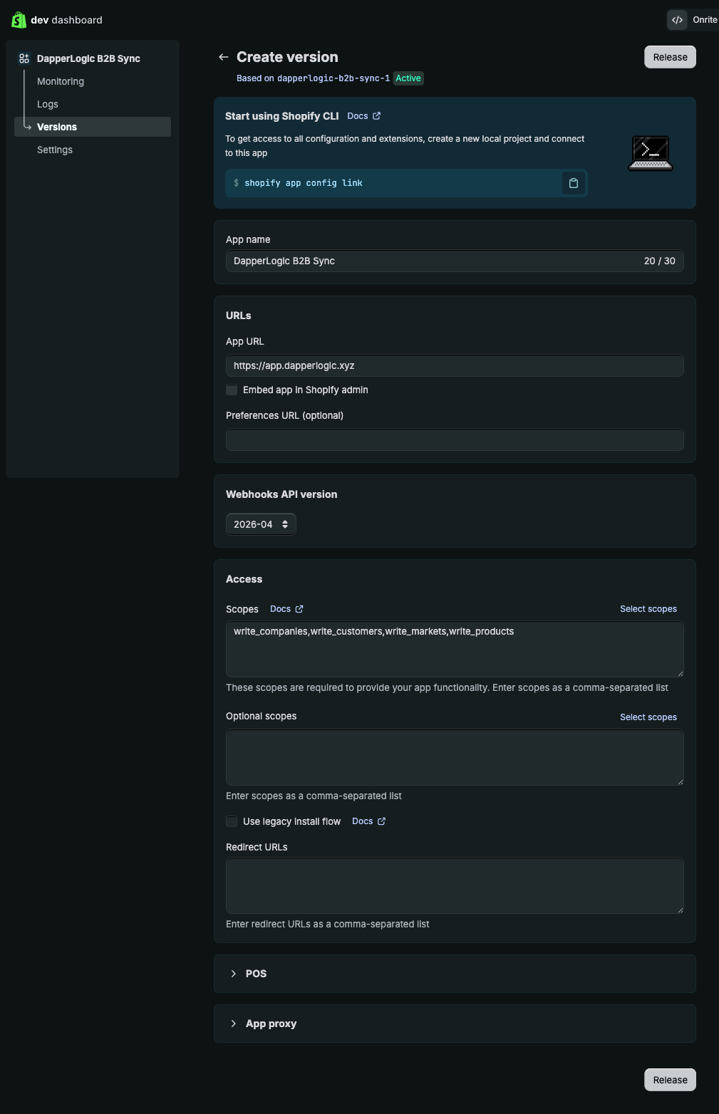Screen dimensions: 719x1114
Task: Expand the POS section
Action: (x=455, y=974)
